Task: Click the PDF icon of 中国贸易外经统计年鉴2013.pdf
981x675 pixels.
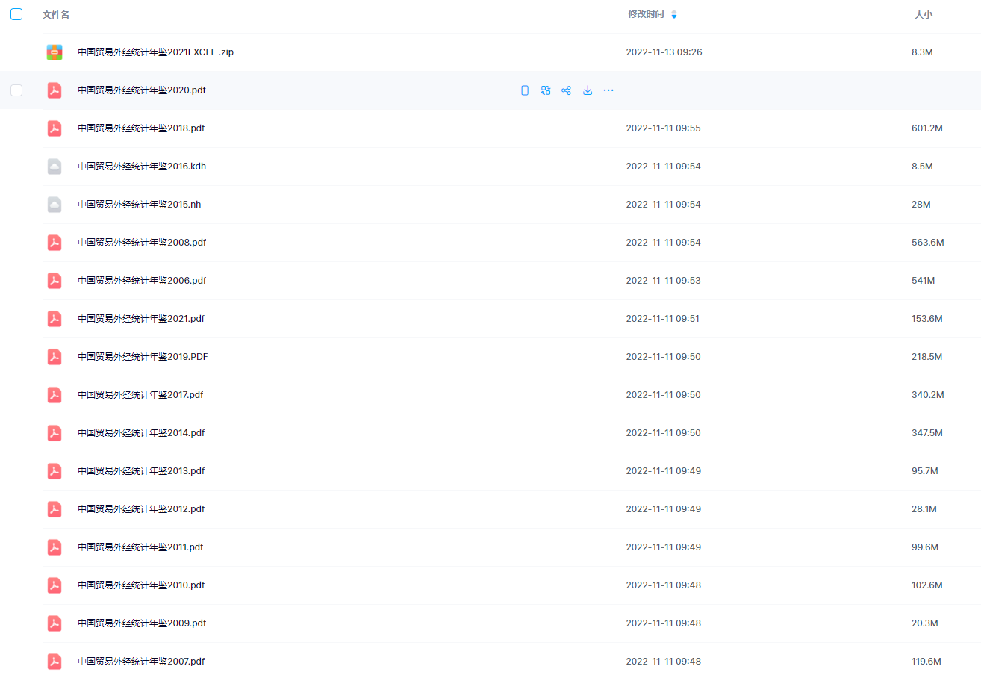Action: click(x=54, y=471)
